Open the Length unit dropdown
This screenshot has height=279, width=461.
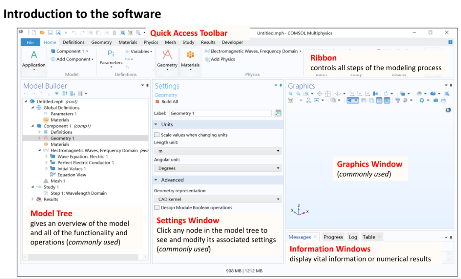[218, 151]
